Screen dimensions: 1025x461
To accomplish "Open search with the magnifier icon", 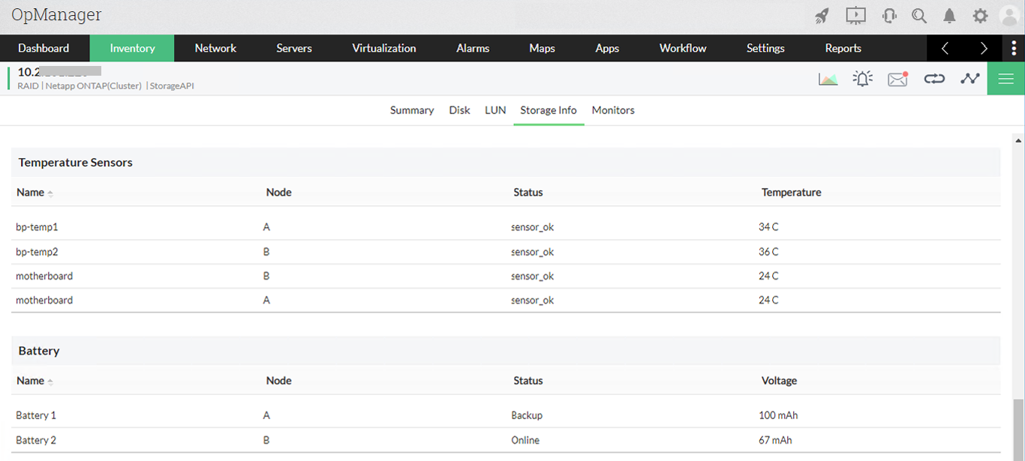I will 919,16.
